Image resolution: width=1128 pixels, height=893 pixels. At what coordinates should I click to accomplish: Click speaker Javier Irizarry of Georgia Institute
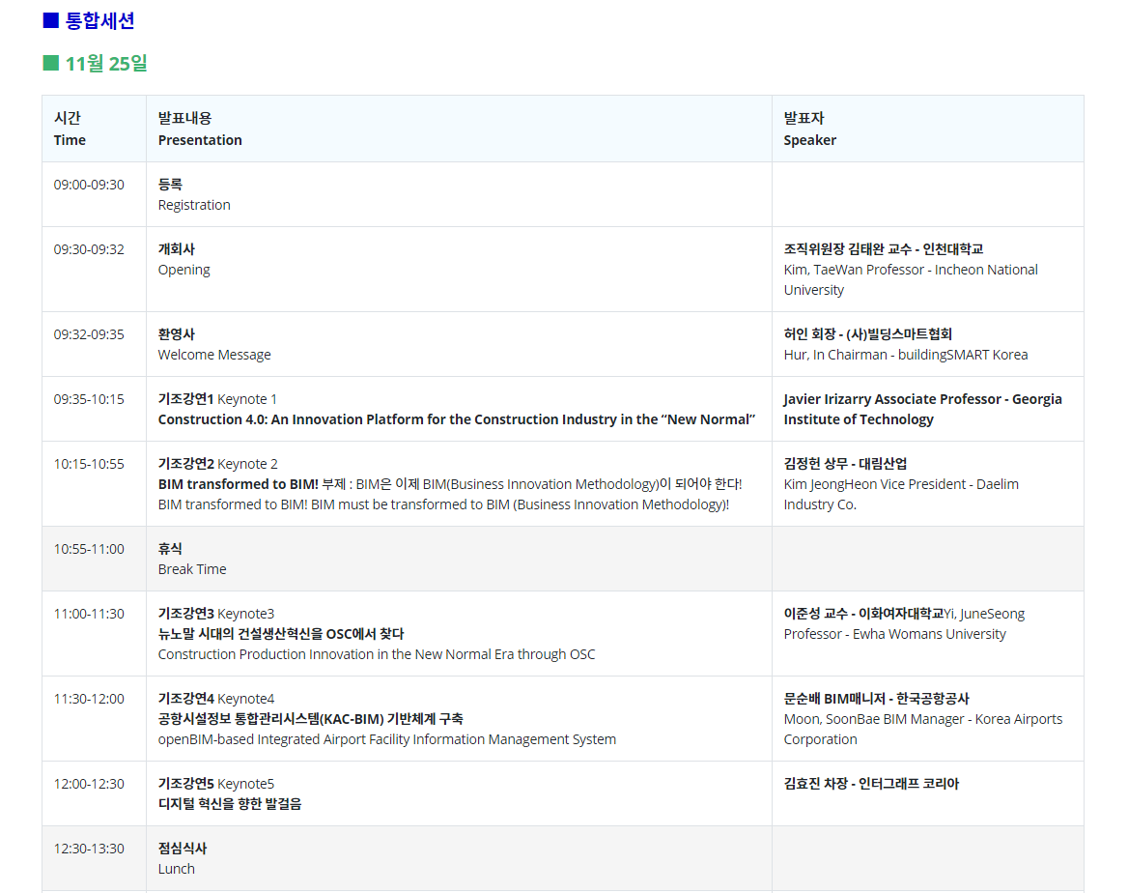pos(922,409)
